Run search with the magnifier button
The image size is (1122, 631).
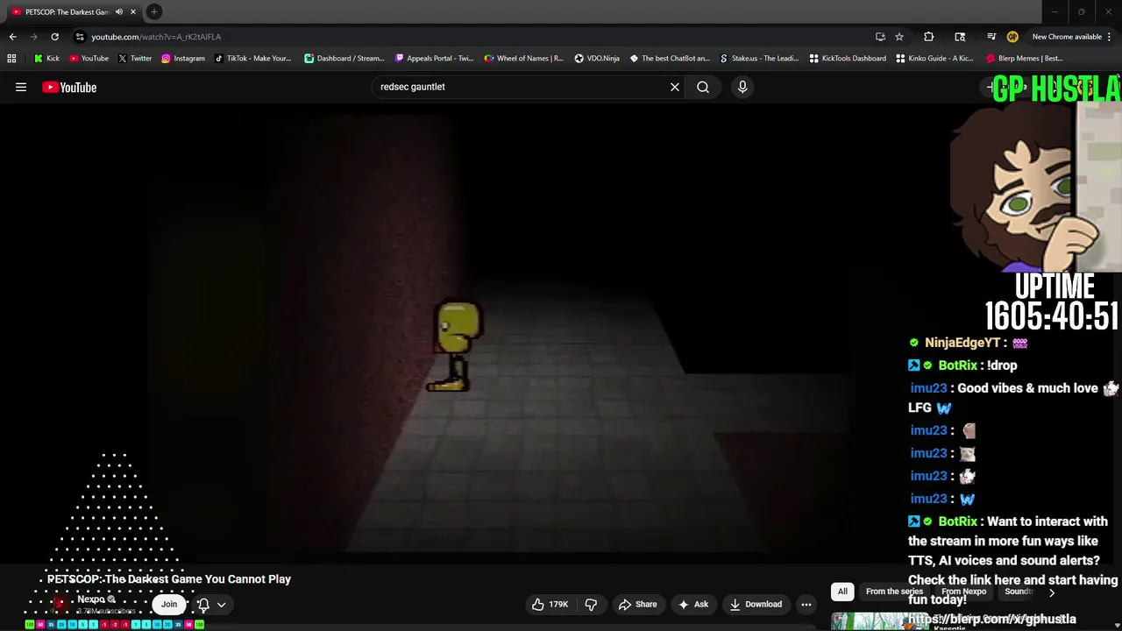(703, 87)
